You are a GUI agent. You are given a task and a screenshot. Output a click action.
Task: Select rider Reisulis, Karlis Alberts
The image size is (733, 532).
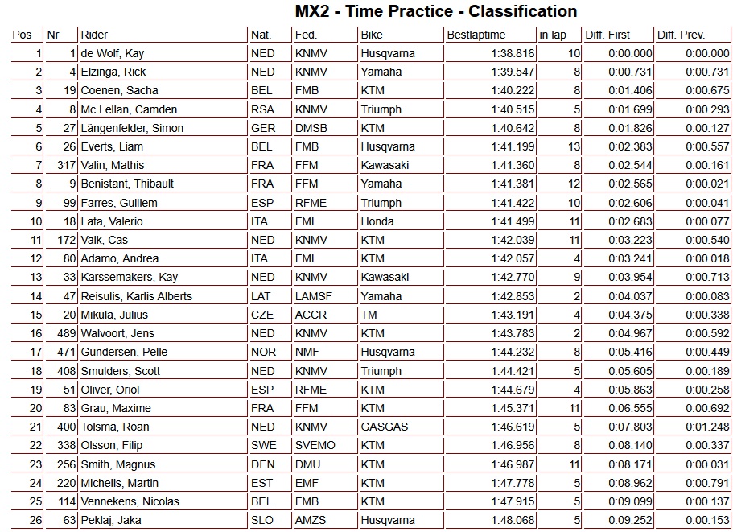136,296
